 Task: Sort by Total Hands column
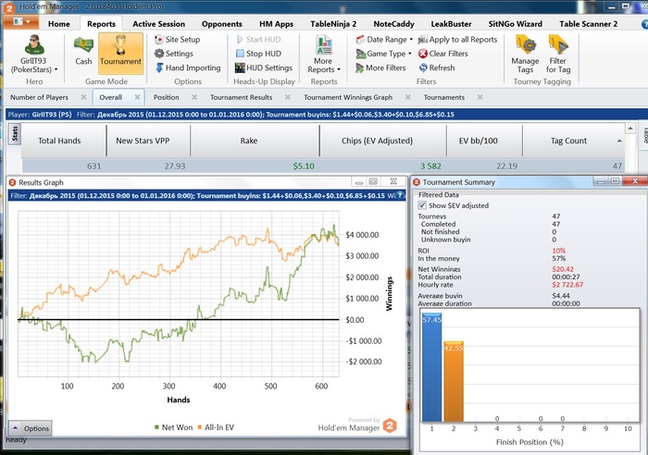pyautogui.click(x=59, y=141)
